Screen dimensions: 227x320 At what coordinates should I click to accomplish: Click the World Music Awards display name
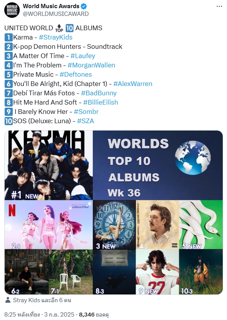click(x=51, y=6)
